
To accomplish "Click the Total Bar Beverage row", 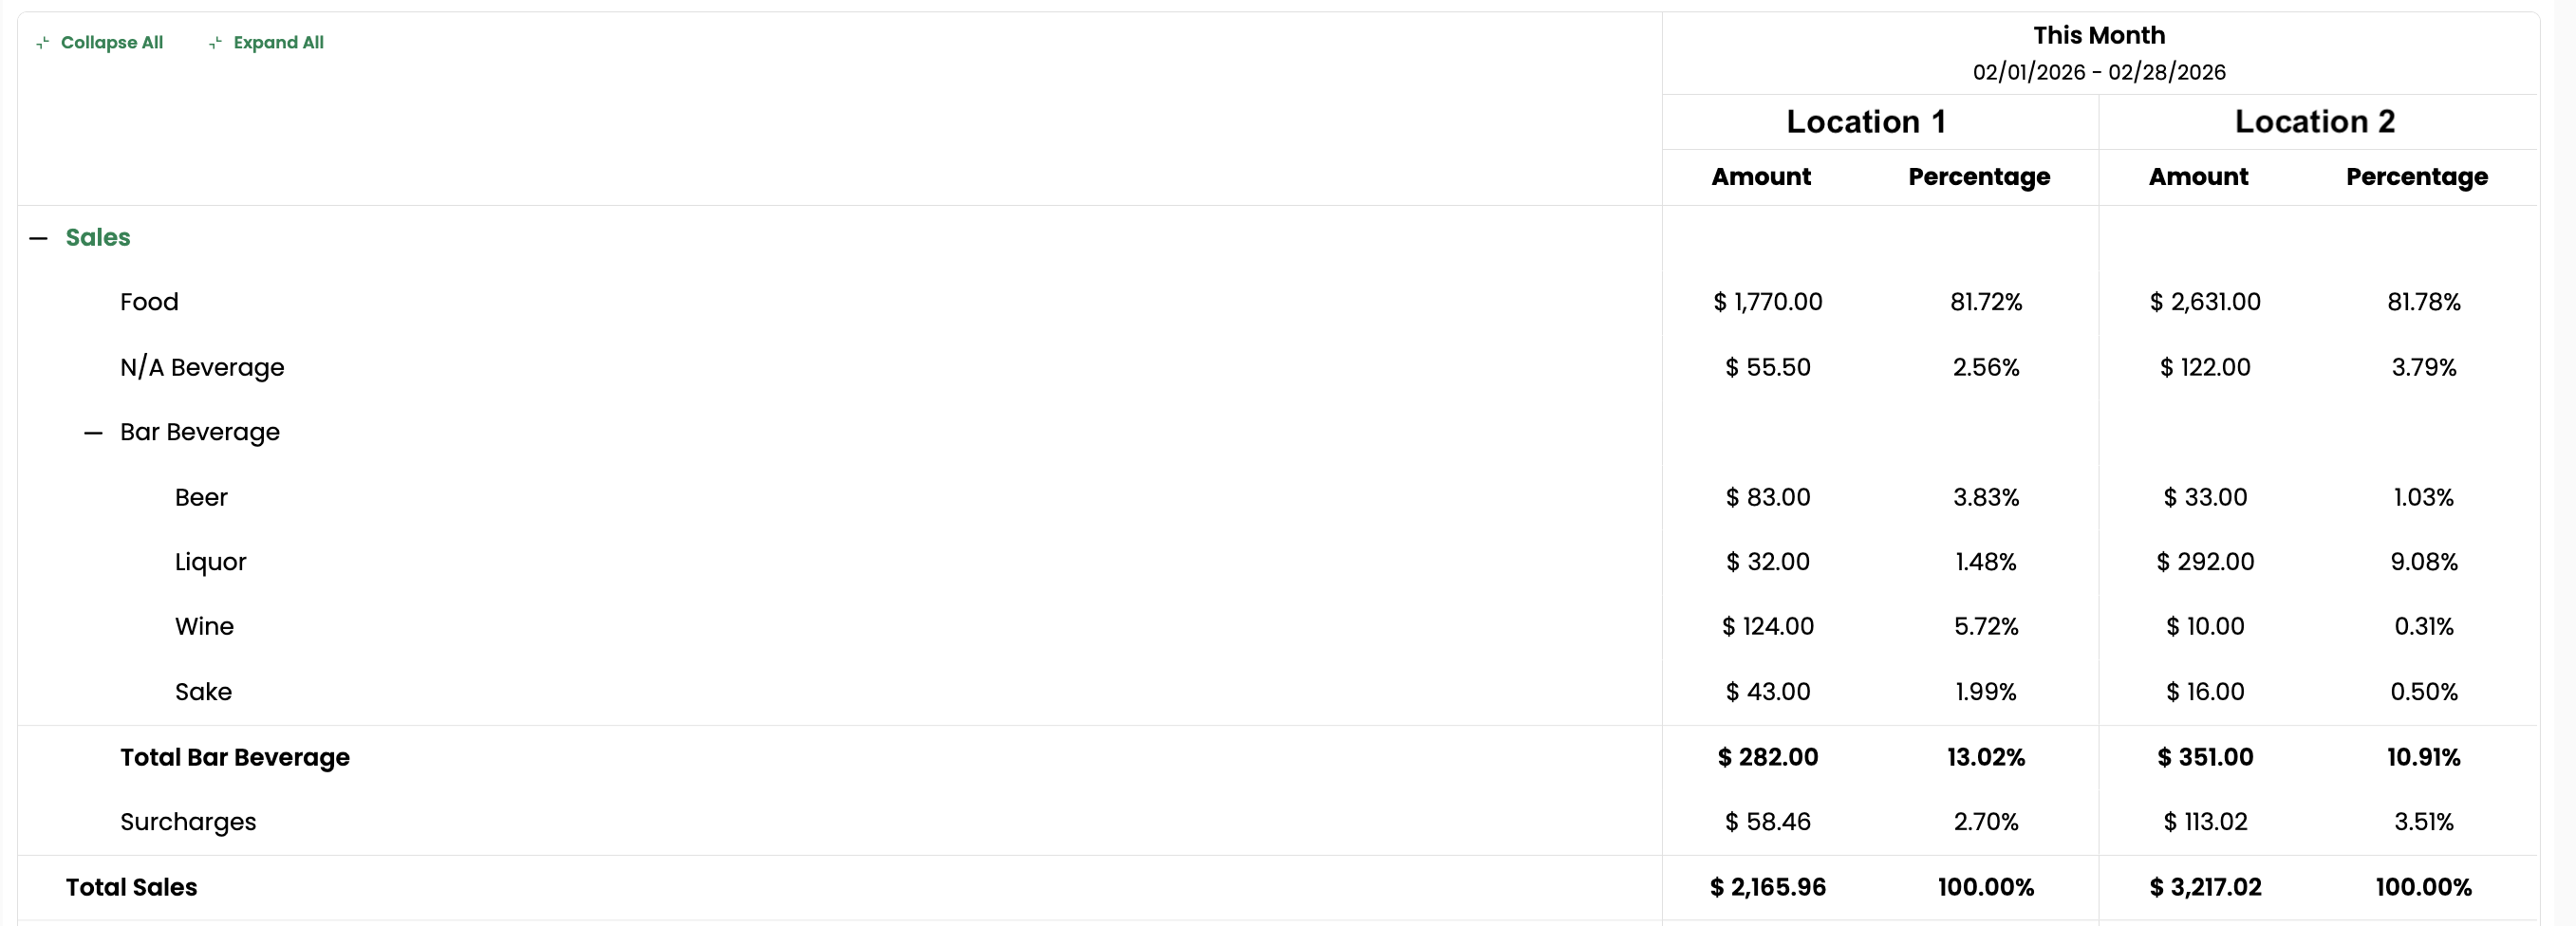I will [235, 757].
